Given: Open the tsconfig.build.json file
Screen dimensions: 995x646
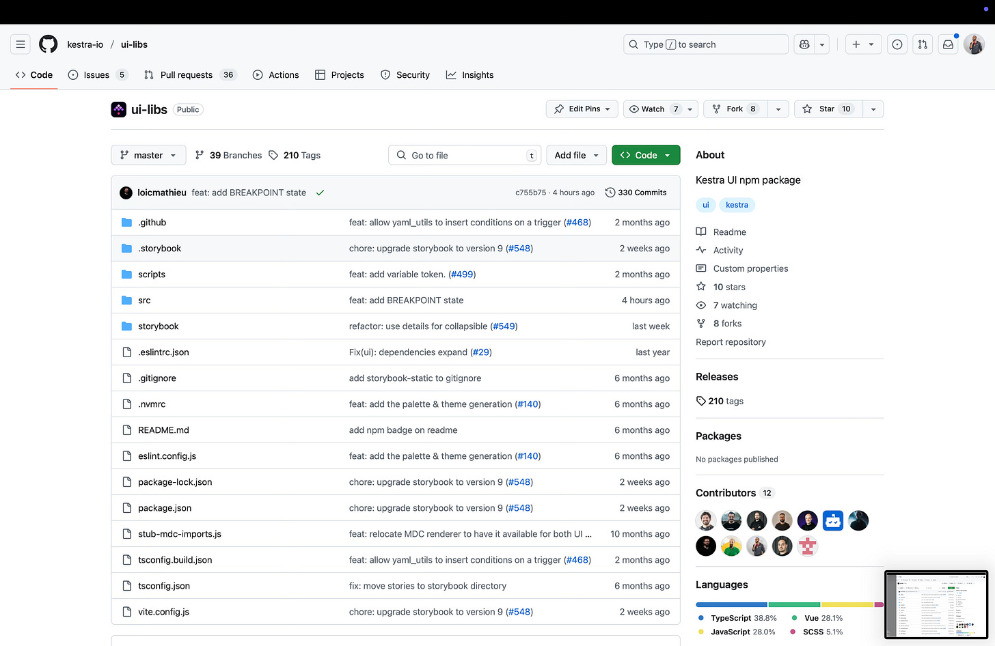Looking at the screenshot, I should 175,560.
